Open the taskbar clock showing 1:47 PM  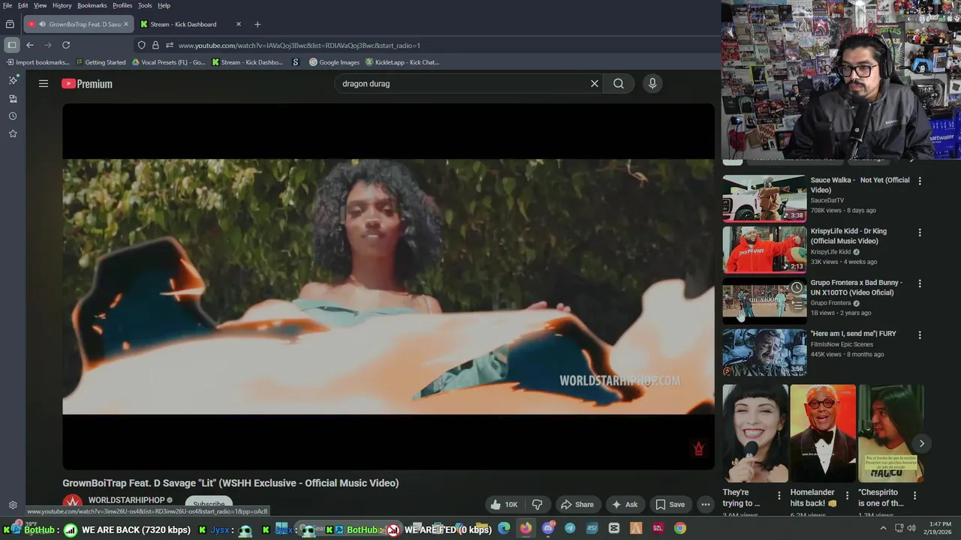click(x=940, y=528)
